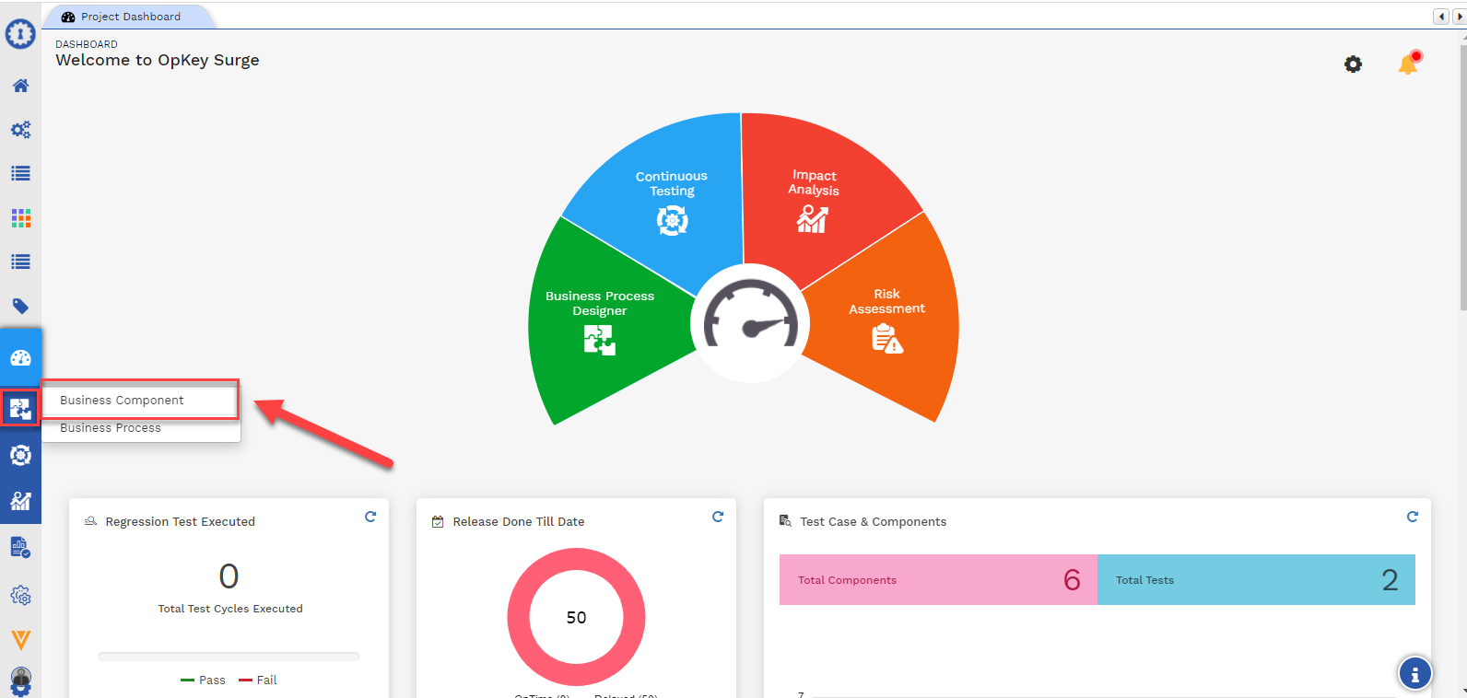The image size is (1467, 698).
Task: Click the 'Test Case & Components' title
Action: point(874,522)
